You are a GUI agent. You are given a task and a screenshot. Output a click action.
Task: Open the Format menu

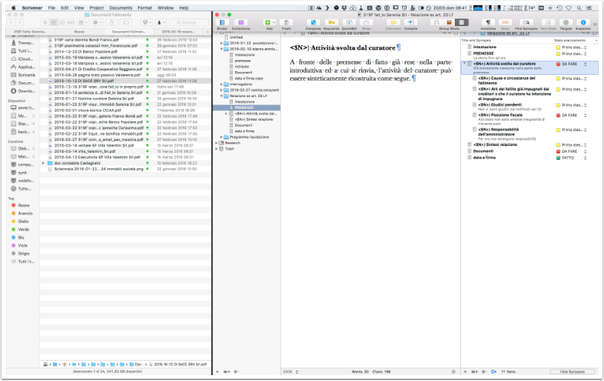(x=145, y=7)
